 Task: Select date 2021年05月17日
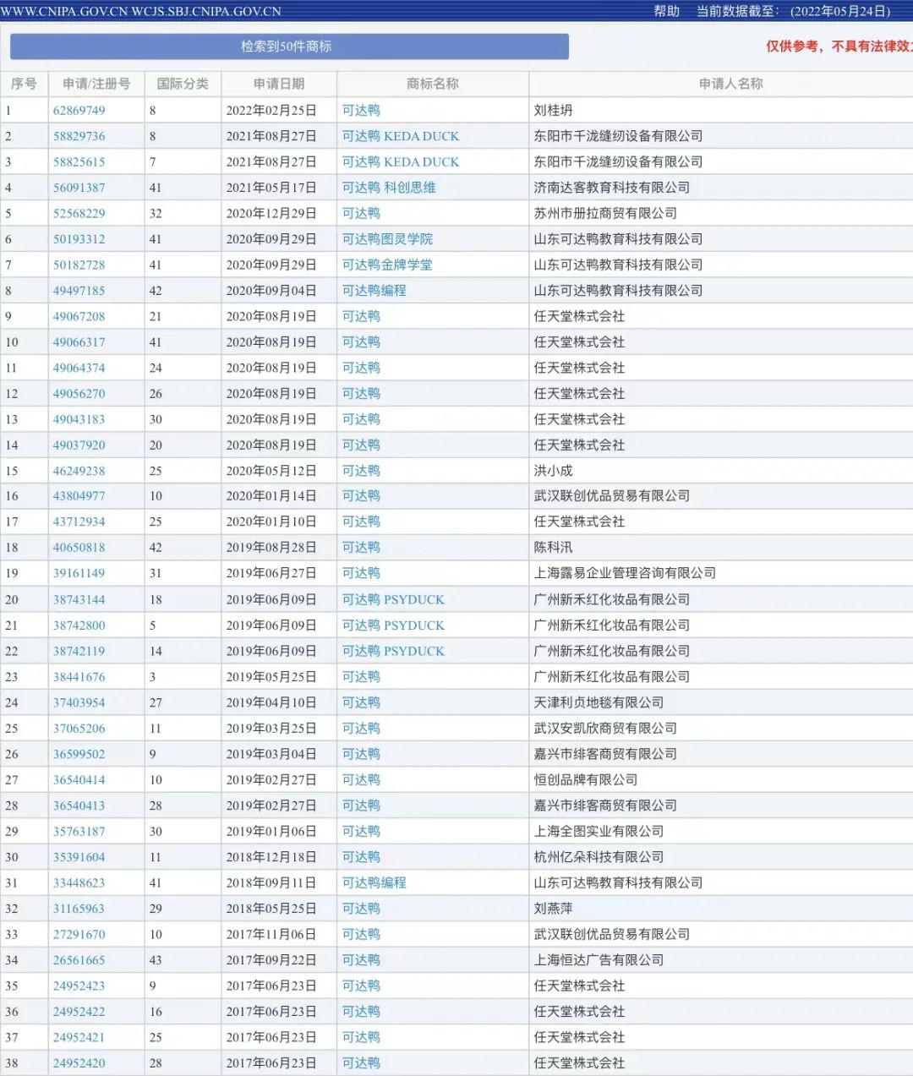pos(271,188)
